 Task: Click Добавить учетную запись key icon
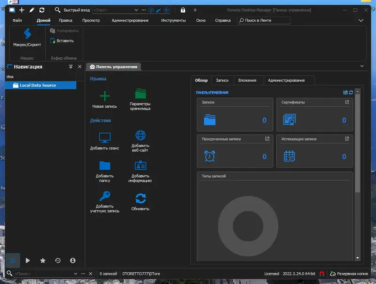[x=104, y=196]
